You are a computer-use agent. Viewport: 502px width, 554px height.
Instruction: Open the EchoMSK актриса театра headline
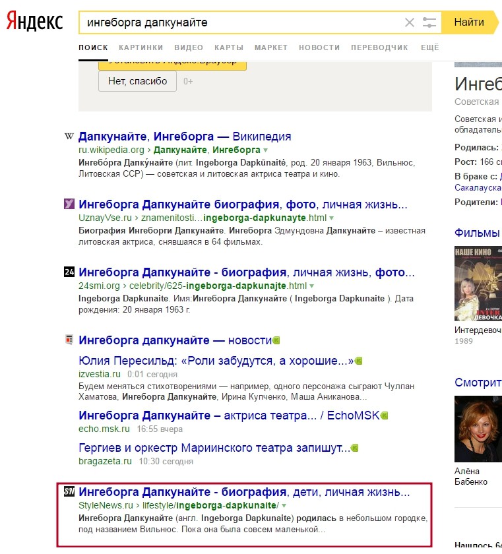(229, 415)
